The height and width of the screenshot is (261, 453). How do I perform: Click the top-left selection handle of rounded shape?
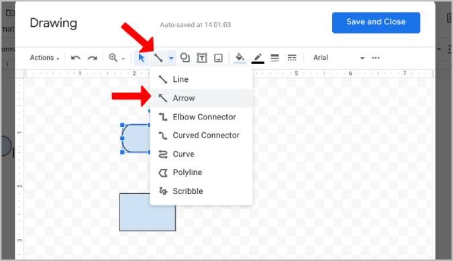coord(122,125)
